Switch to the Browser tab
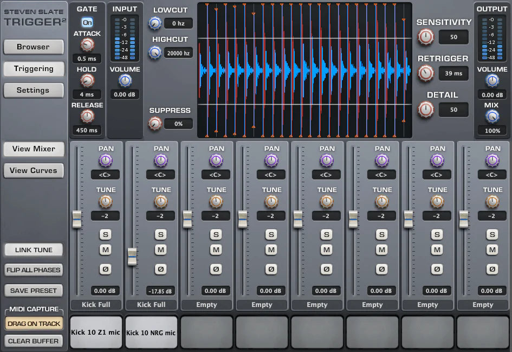The width and height of the screenshot is (512, 352). pyautogui.click(x=34, y=47)
